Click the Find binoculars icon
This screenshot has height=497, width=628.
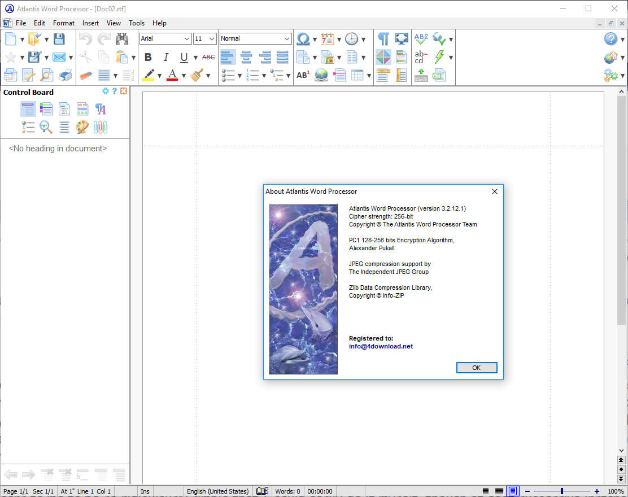122,39
